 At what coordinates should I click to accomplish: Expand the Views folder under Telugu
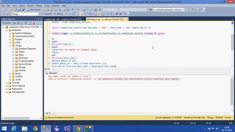pyautogui.click(x=13, y=55)
